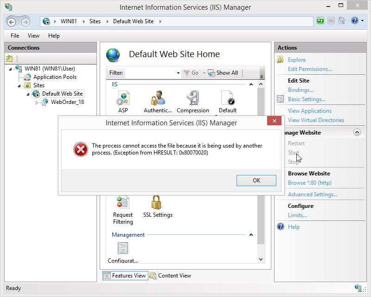Collapse the IIS group section
The width and height of the screenshot is (371, 297).
coord(251,84)
